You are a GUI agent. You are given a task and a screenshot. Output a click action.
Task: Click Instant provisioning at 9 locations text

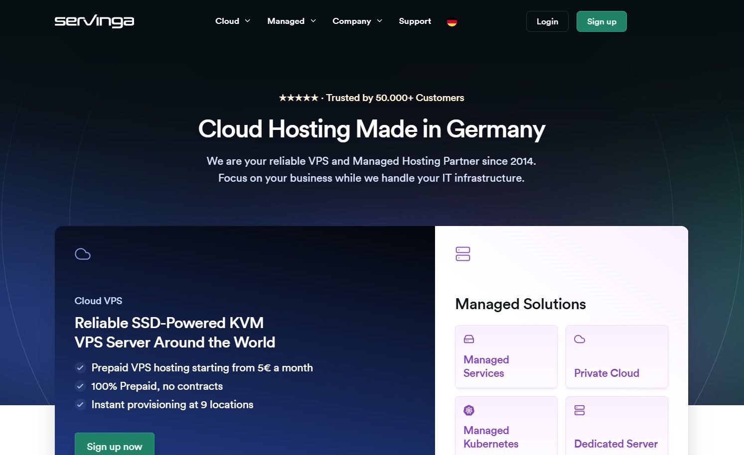pyautogui.click(x=172, y=404)
